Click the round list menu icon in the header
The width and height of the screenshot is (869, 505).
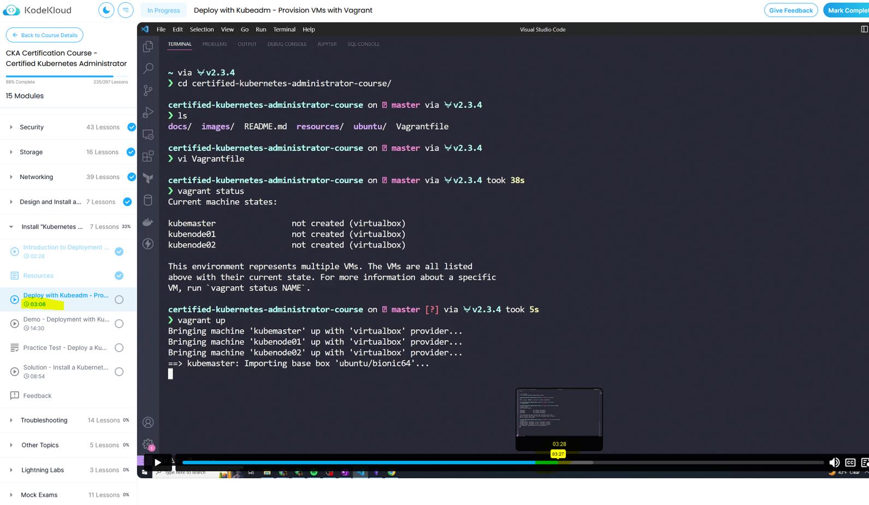coord(126,10)
